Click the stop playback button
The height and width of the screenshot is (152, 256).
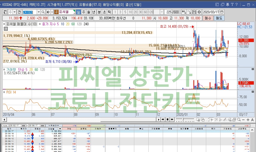point(167,120)
